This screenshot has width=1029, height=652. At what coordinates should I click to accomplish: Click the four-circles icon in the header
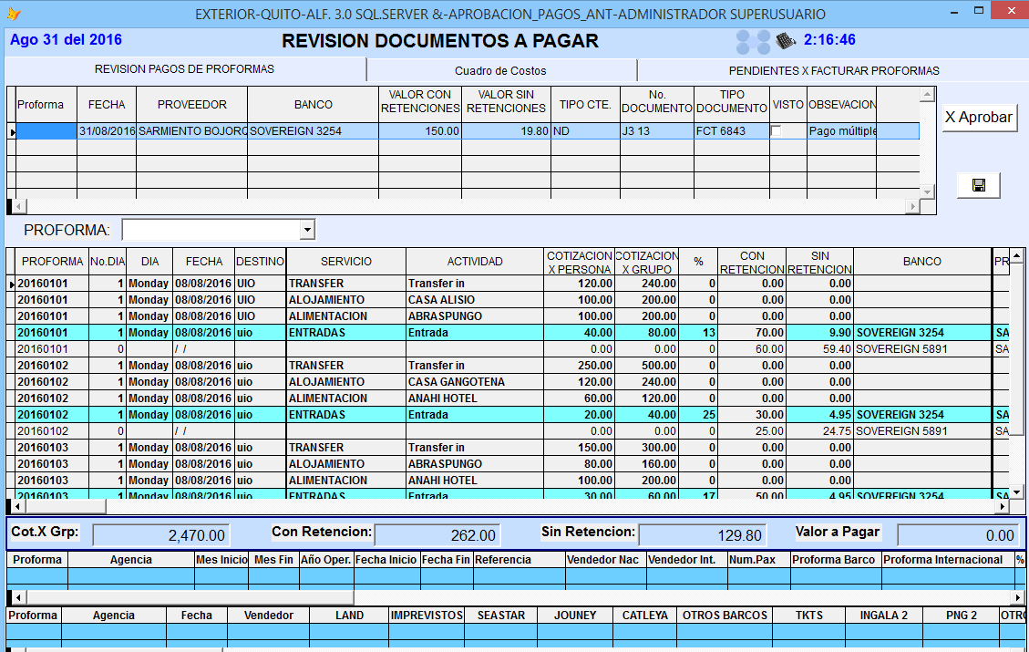click(753, 42)
